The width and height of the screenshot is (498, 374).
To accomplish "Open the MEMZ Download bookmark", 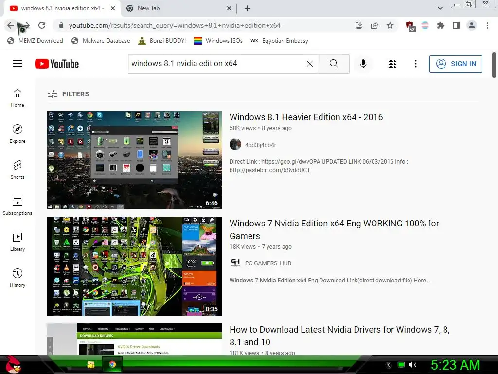I will [35, 41].
